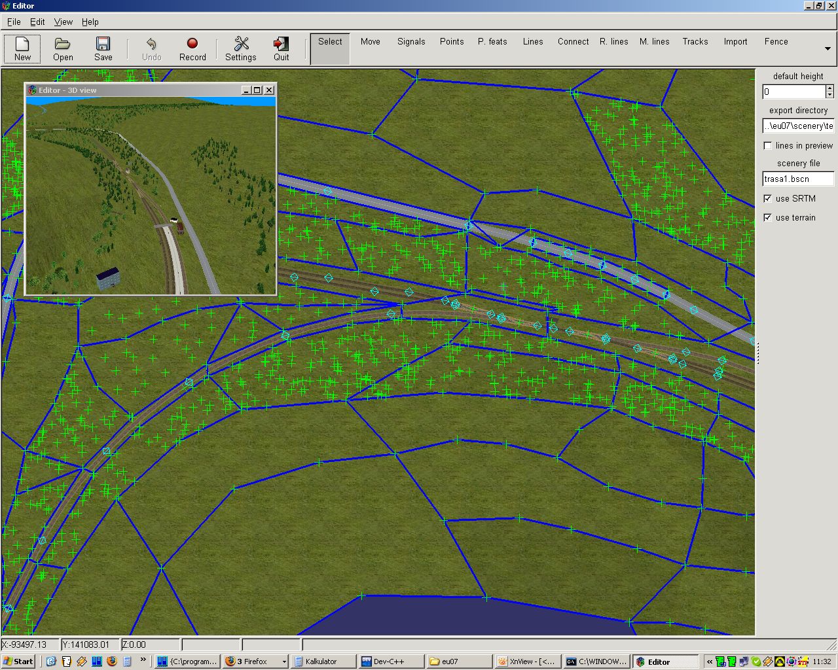Open Settings tools icon
This screenshot has height=670, width=838.
[241, 49]
